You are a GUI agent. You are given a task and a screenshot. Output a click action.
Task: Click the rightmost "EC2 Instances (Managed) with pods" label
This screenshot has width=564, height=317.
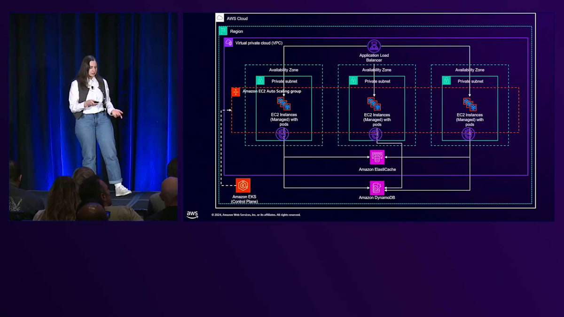coord(470,120)
